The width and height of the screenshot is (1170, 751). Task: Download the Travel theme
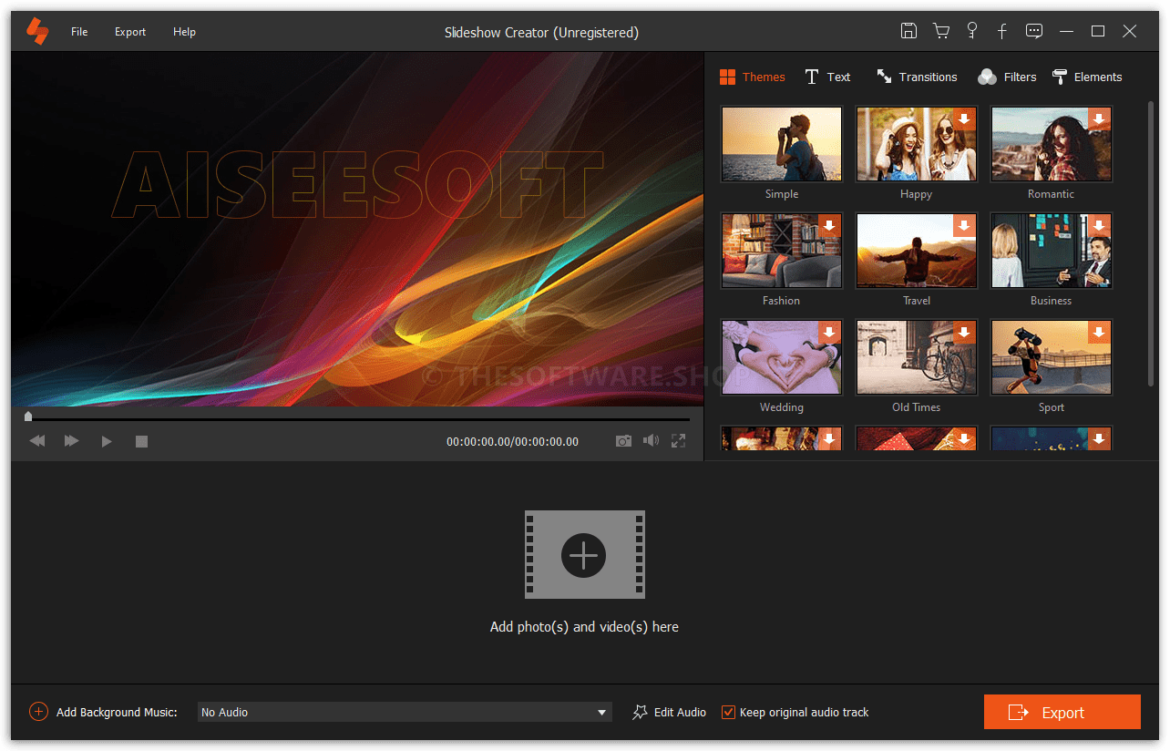(x=964, y=225)
